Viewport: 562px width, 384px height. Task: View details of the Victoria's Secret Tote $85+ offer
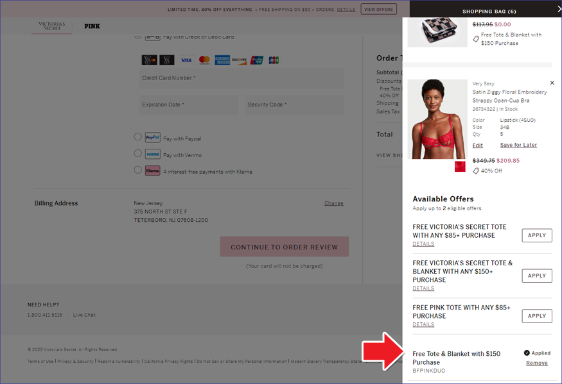423,244
